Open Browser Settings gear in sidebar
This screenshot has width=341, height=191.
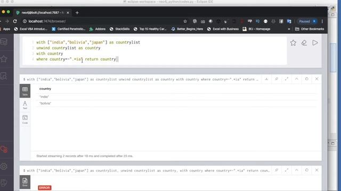tap(4, 166)
